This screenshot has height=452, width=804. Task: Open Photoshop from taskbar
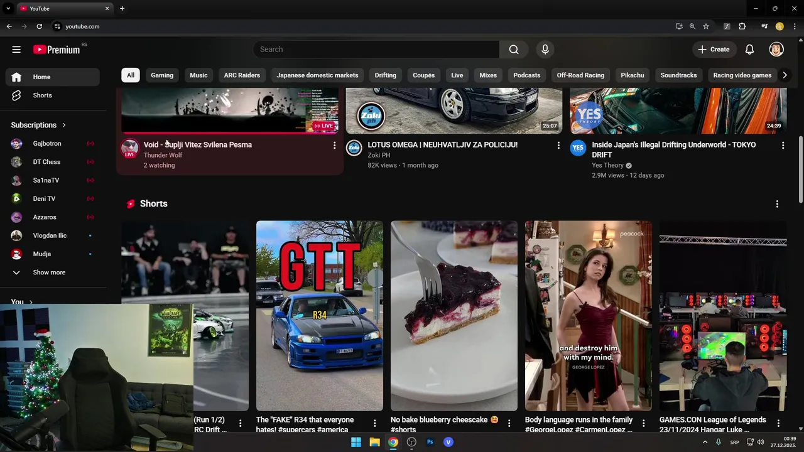point(430,442)
